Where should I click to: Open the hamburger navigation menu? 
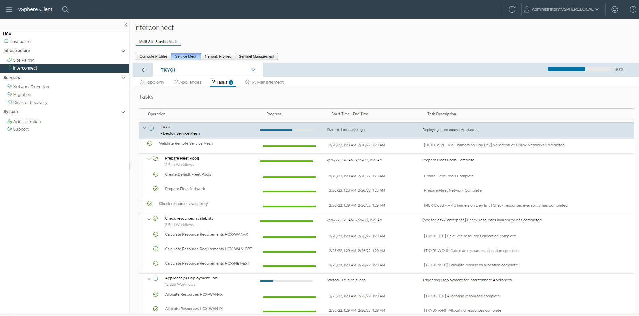9,9
